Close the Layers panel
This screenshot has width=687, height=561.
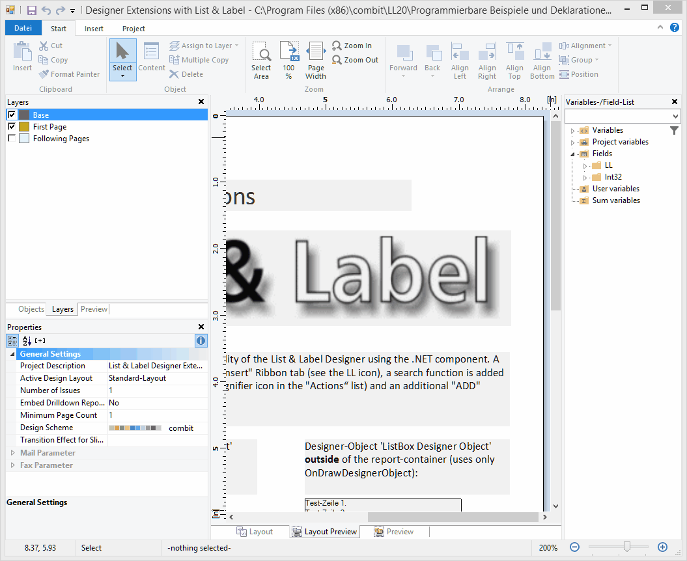coord(201,102)
